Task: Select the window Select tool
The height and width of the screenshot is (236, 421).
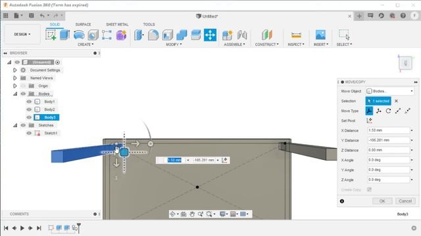Action: point(344,35)
